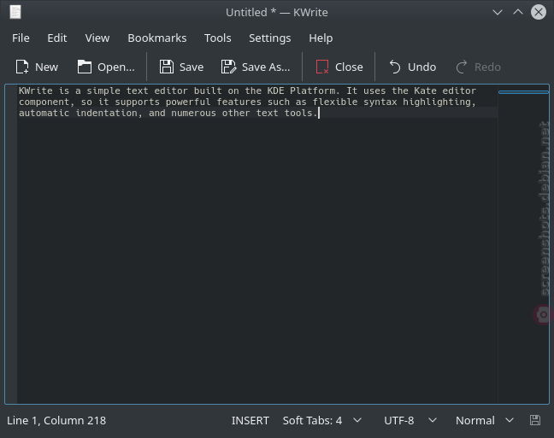This screenshot has width=554, height=438.
Task: Click the left icon border of editor
Action: coord(11,243)
